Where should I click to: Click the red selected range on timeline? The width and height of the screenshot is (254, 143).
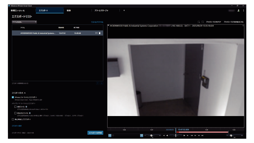(202, 132)
